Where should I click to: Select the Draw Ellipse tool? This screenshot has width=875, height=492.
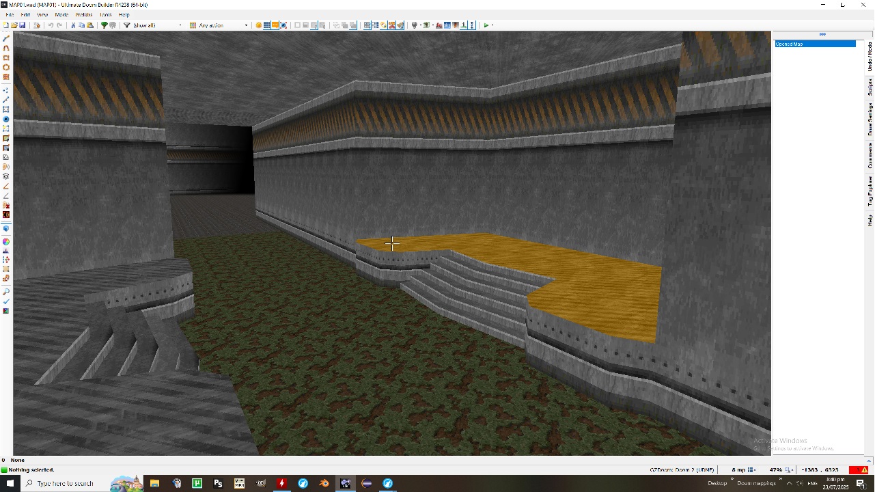pos(6,67)
